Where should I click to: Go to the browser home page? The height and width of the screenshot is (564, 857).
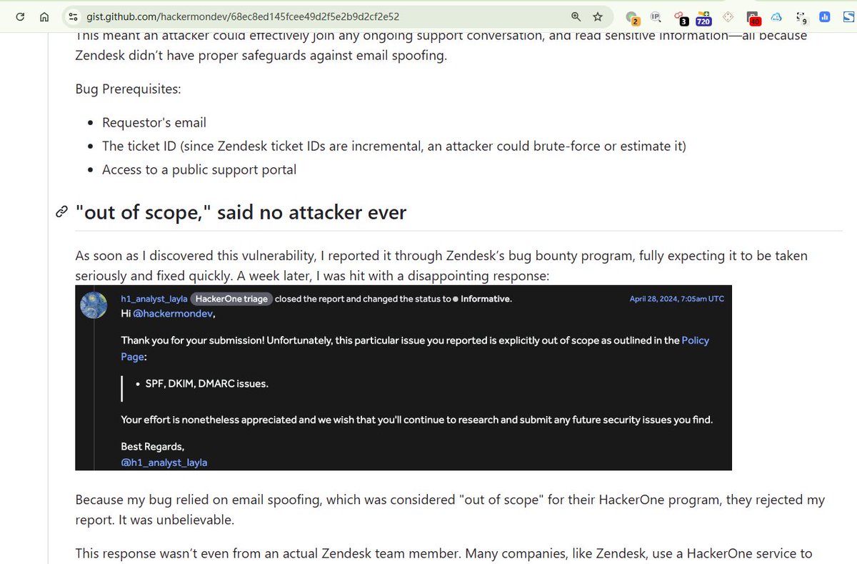point(44,16)
